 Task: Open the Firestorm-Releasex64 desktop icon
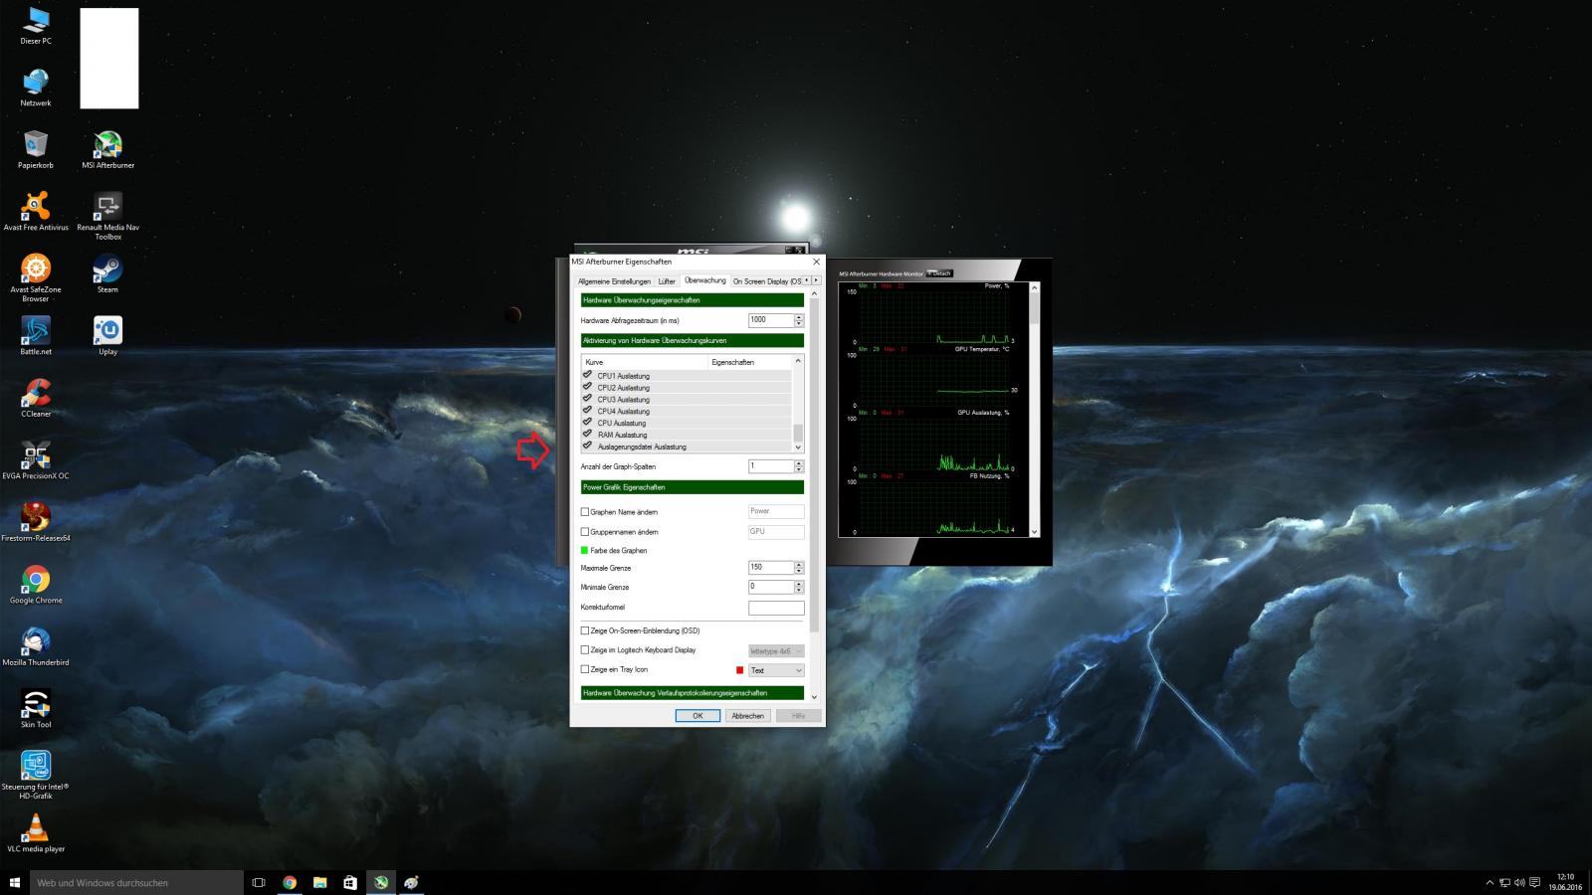[36, 523]
